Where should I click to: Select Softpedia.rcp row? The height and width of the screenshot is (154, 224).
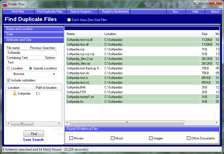pyautogui.click(x=143, y=49)
